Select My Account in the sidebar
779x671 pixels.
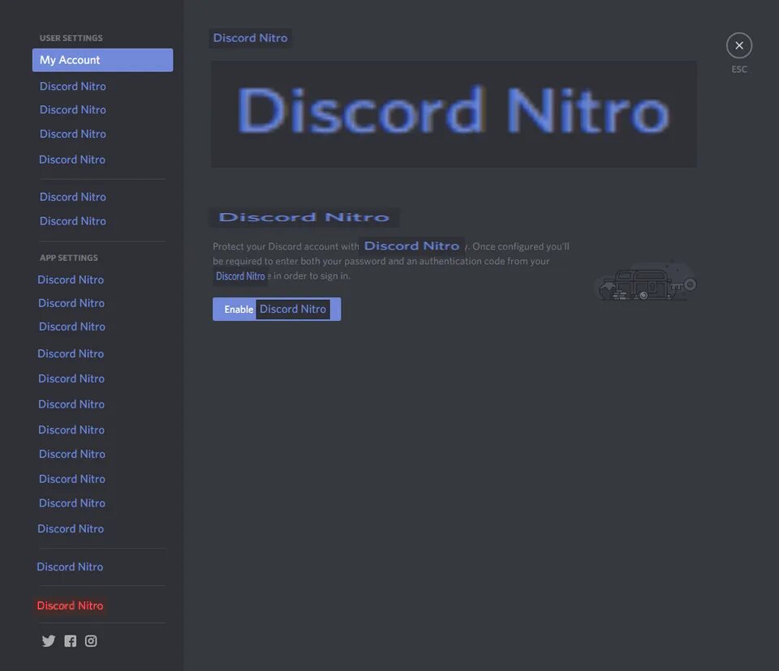(103, 60)
